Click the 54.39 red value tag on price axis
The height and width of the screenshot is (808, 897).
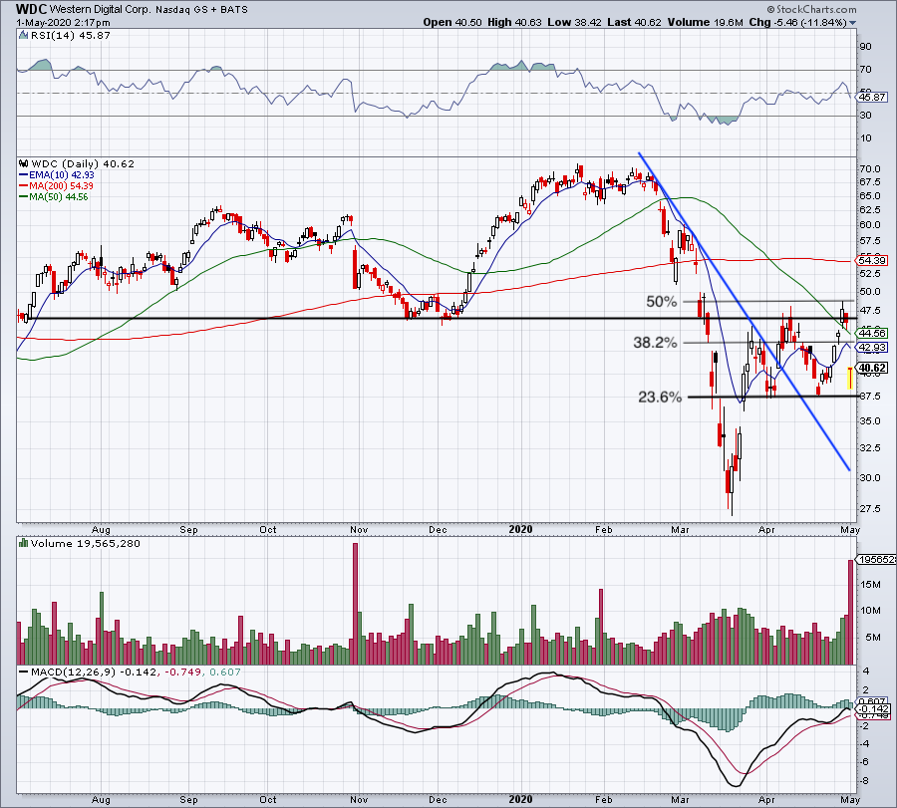click(872, 260)
